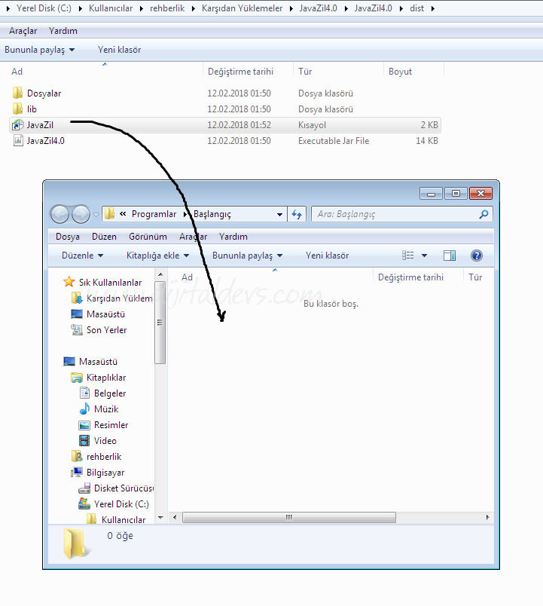Open the Görünüm menu
The height and width of the screenshot is (606, 543).
[148, 237]
